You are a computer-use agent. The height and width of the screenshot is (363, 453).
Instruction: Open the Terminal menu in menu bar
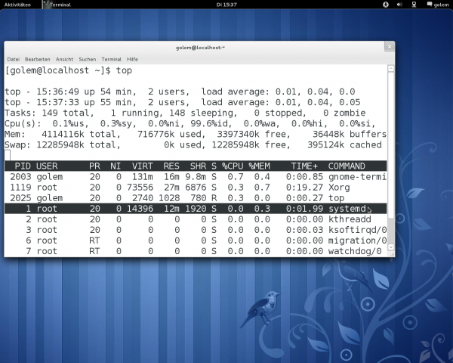coord(111,59)
